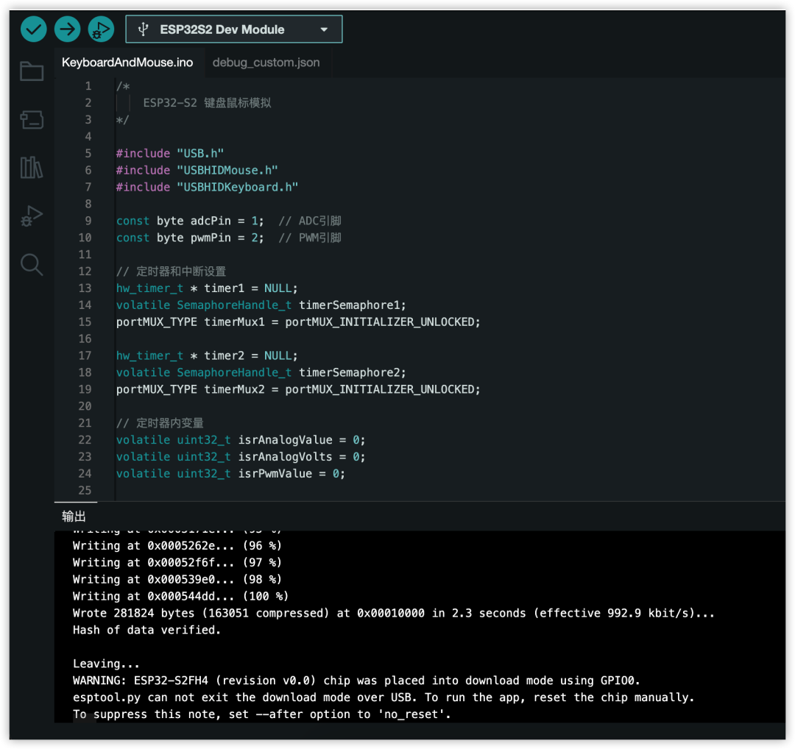795x749 pixels.
Task: Open the Search magnifier sidebar icon
Action: [x=32, y=265]
